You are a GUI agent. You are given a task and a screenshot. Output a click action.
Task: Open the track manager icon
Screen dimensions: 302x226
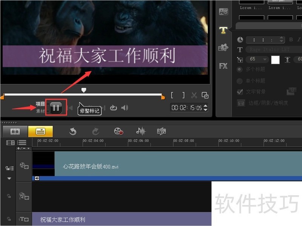[x=22, y=143]
